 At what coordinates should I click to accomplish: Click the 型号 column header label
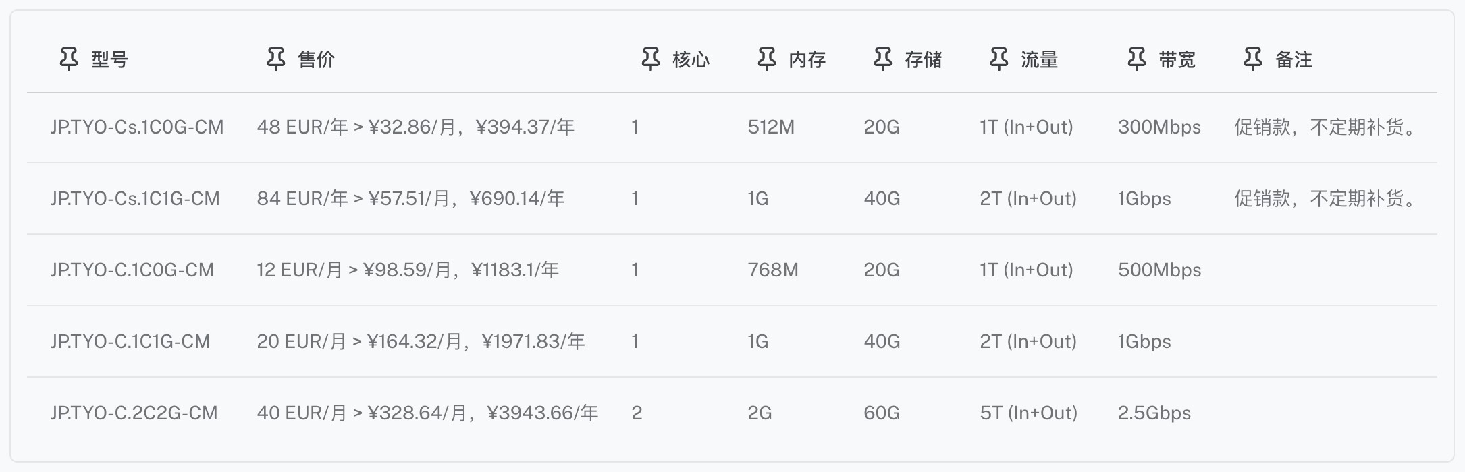click(x=109, y=60)
